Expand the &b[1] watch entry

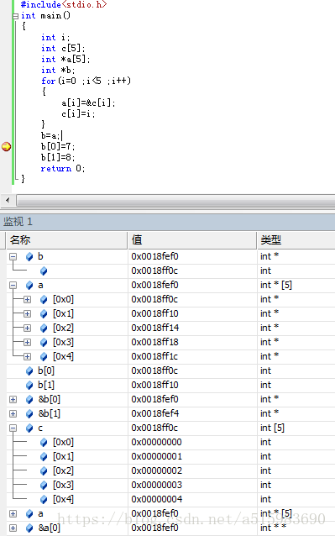click(13, 413)
